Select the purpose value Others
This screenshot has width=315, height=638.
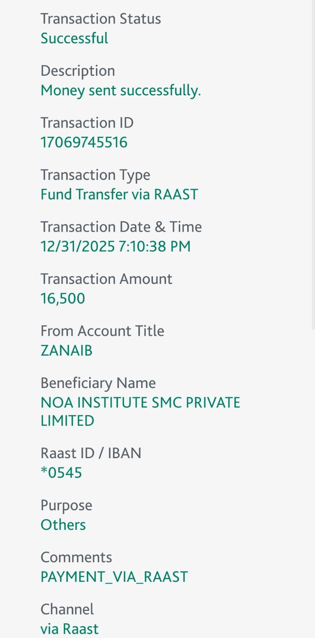coord(63,525)
